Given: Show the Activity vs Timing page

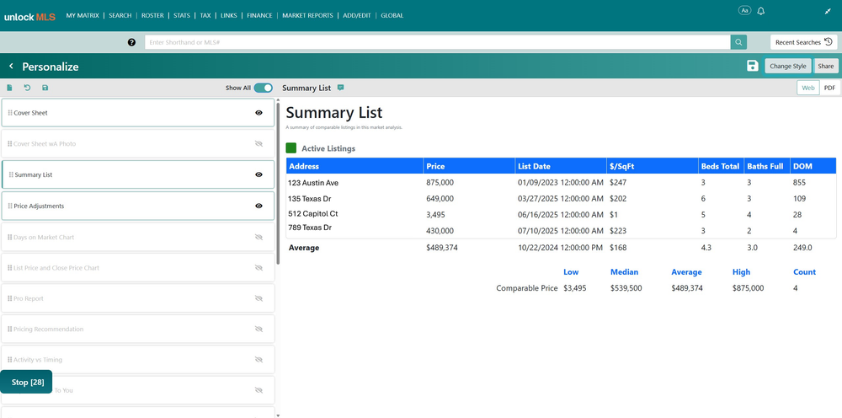Looking at the screenshot, I should [258, 360].
